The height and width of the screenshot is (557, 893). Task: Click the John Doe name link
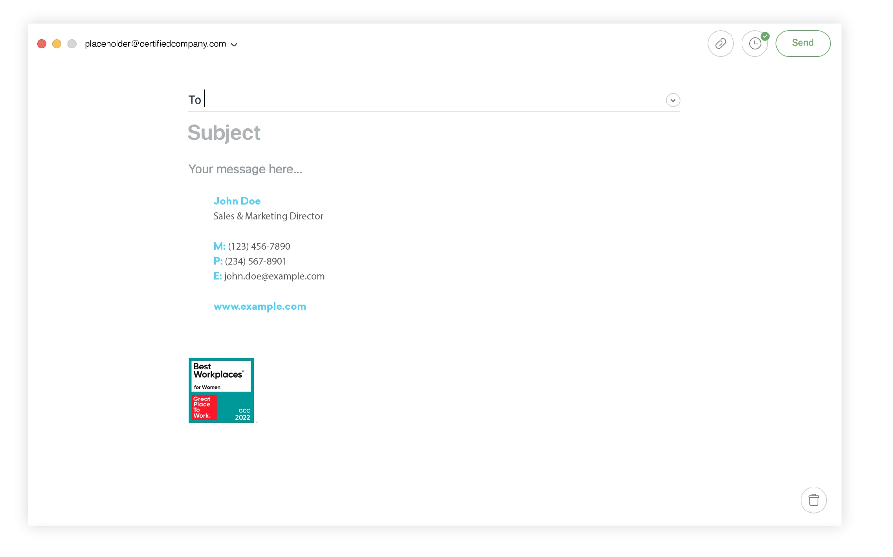(x=237, y=201)
